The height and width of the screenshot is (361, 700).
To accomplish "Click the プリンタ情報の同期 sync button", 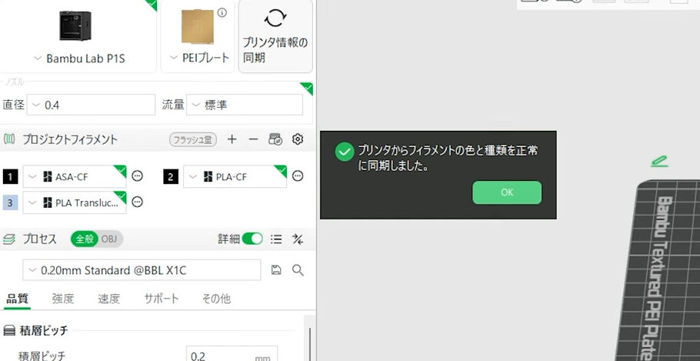I will [275, 35].
